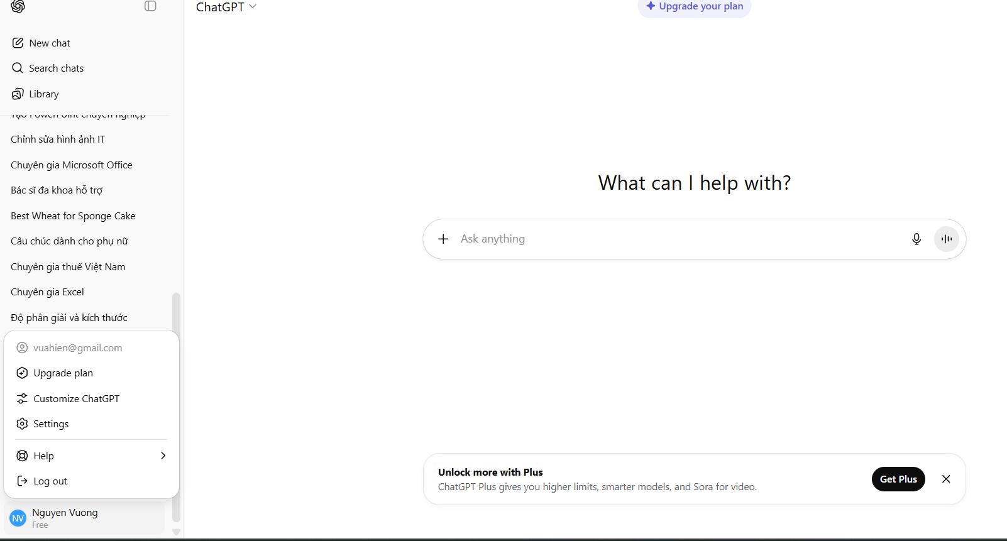Click the NV profile avatar
1007x541 pixels.
[x=18, y=518]
